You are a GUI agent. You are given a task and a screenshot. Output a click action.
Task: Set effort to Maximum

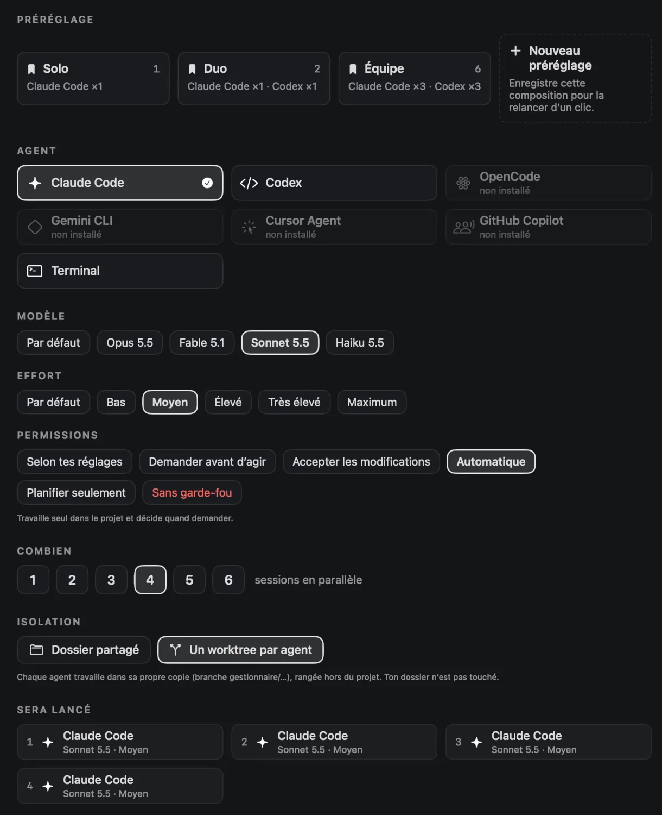click(372, 402)
